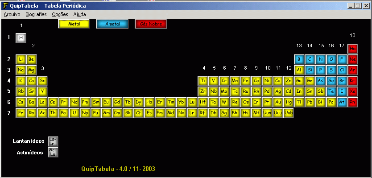
Task: Click the Iron (Fe) element tile
Action: (x=246, y=81)
